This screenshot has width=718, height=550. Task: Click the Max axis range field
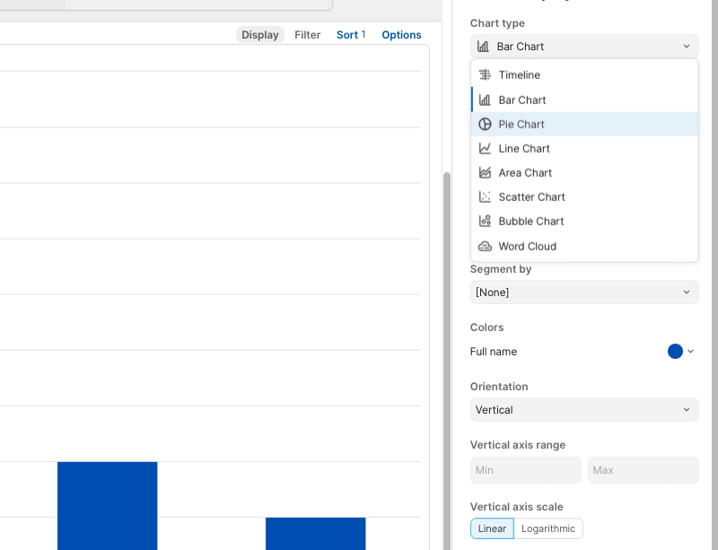coord(643,470)
